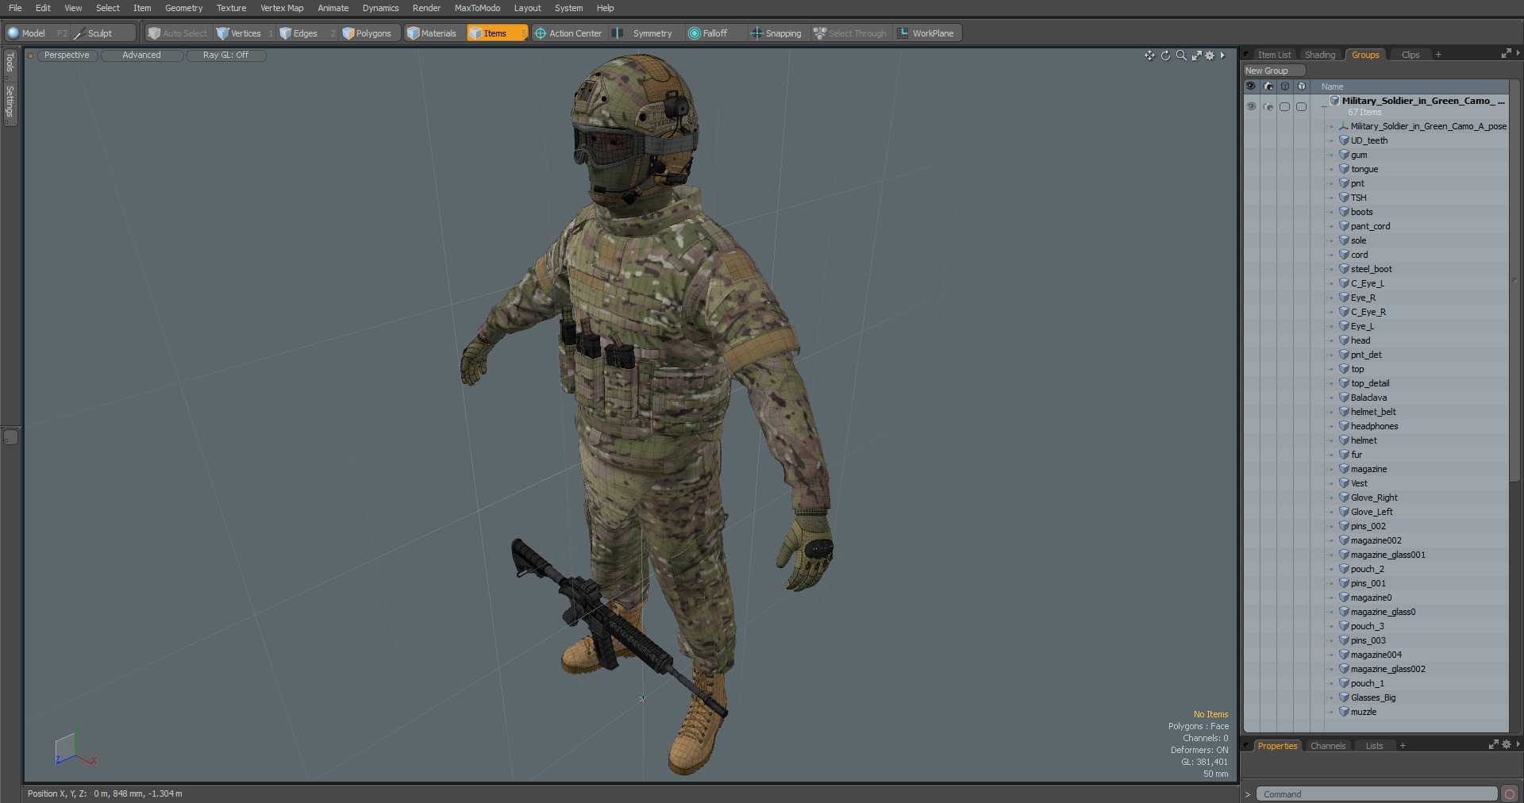Select the Balaclava item

[1368, 398]
